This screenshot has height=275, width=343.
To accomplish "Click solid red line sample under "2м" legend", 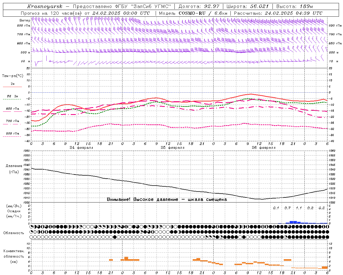I will point(12,87).
